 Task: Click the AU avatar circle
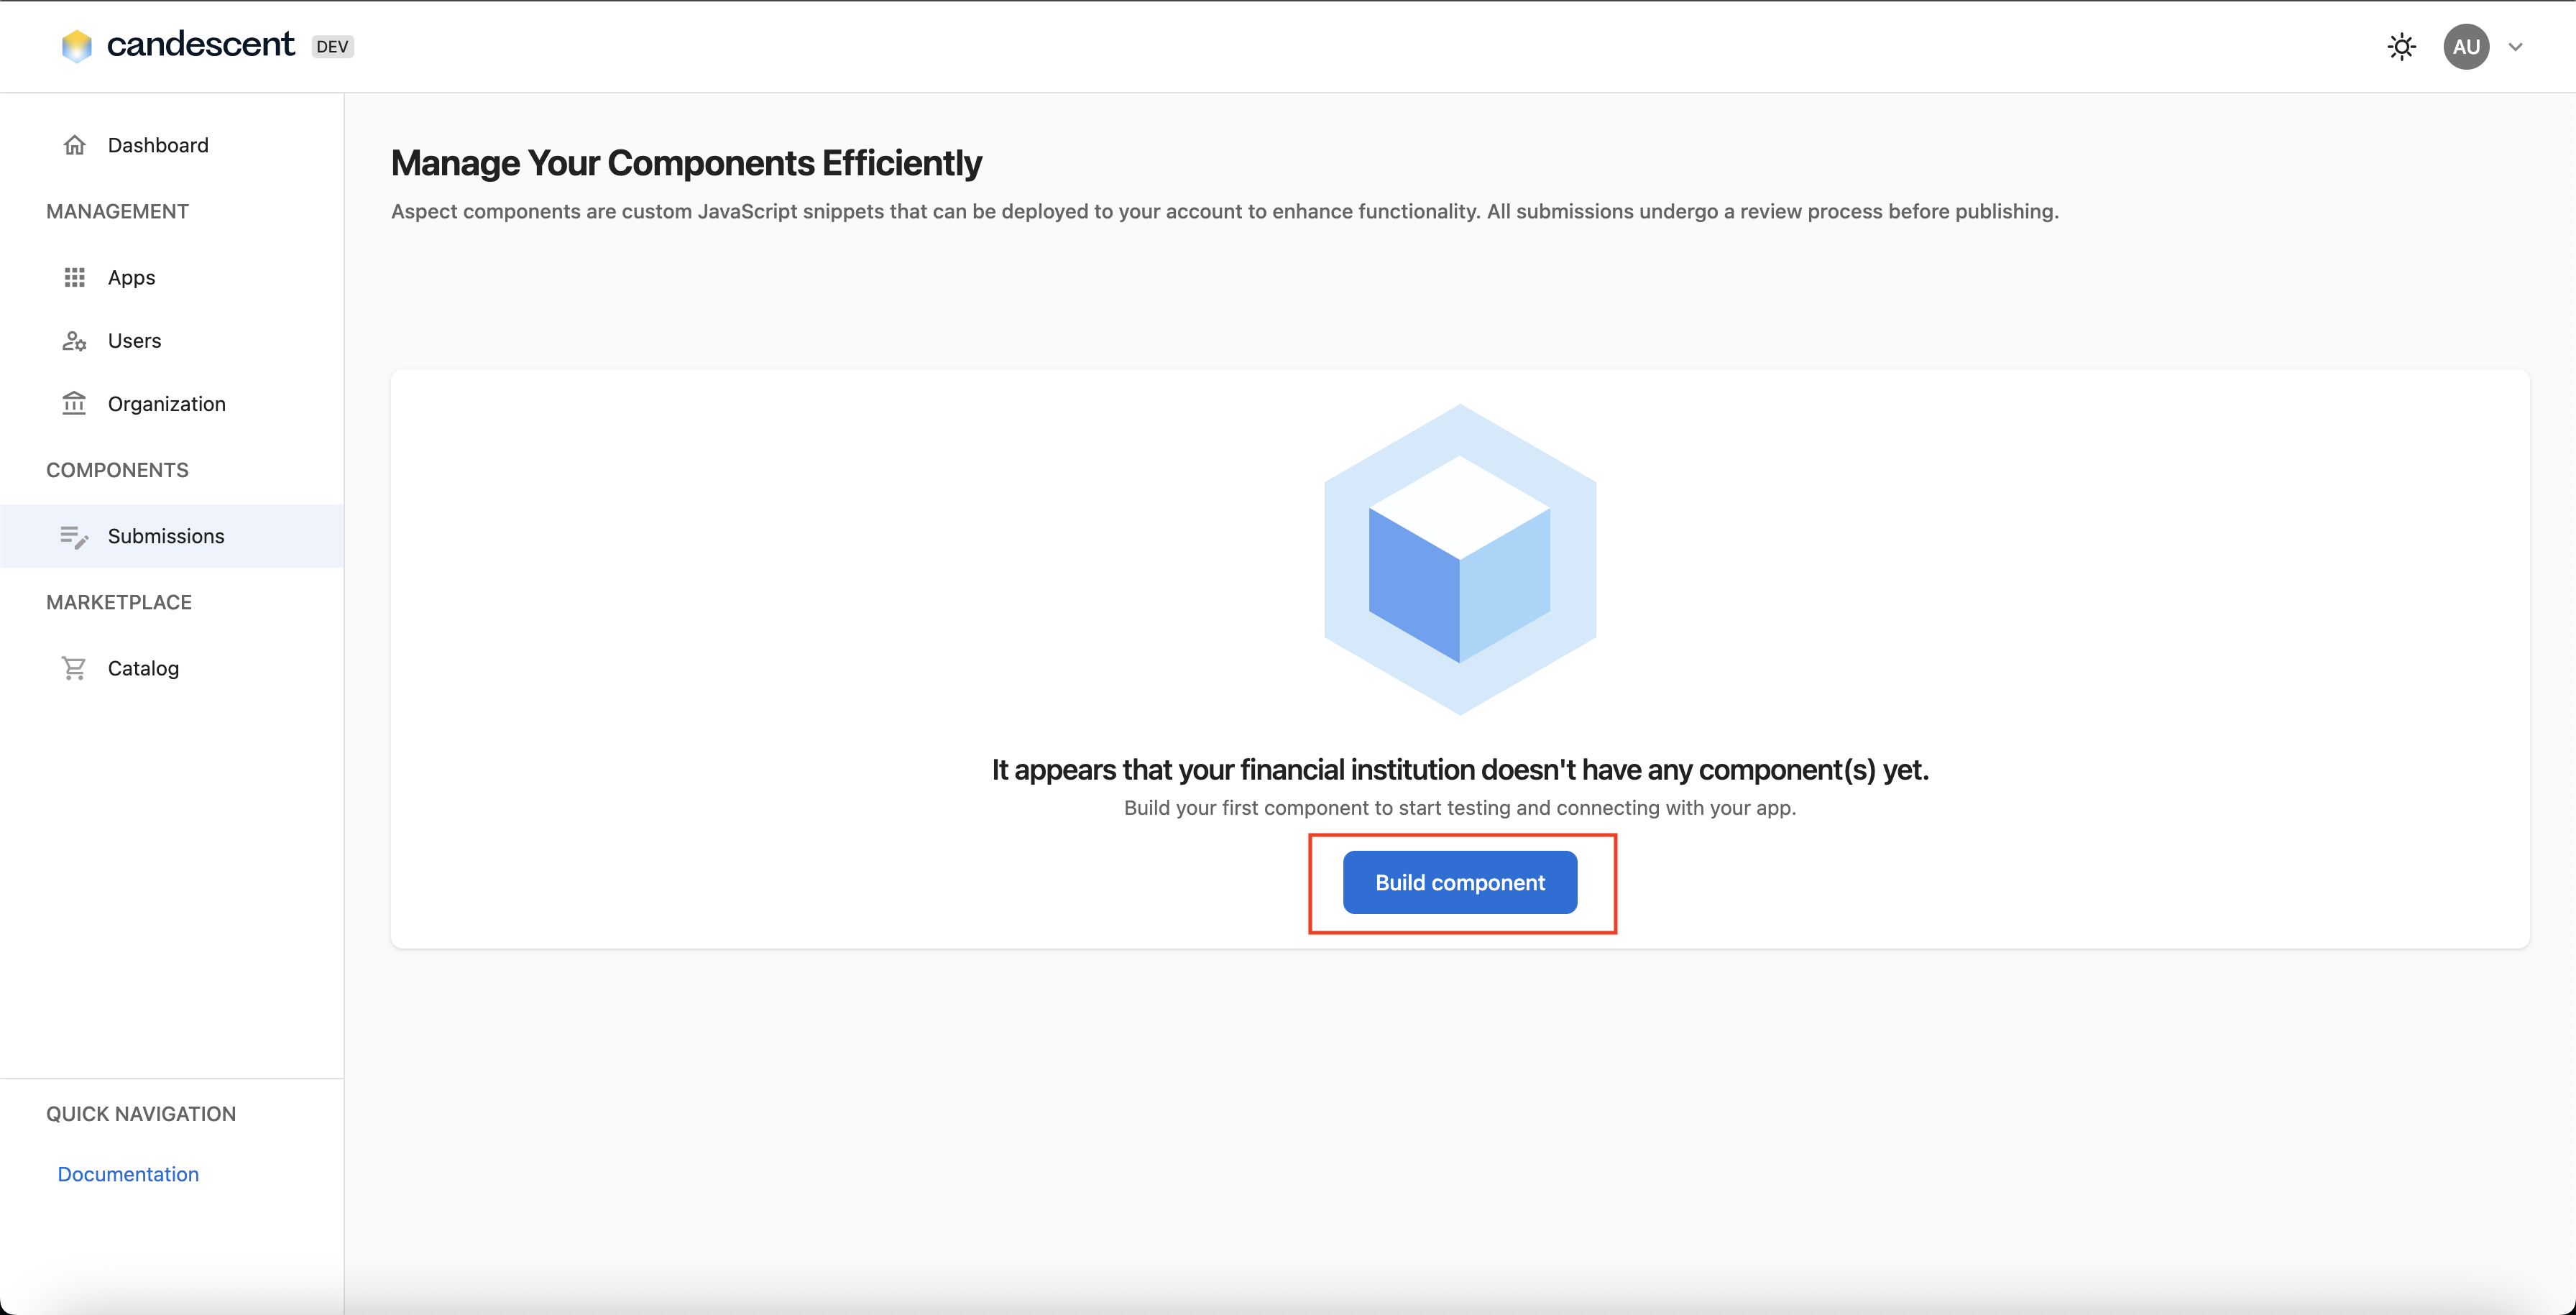point(2465,46)
